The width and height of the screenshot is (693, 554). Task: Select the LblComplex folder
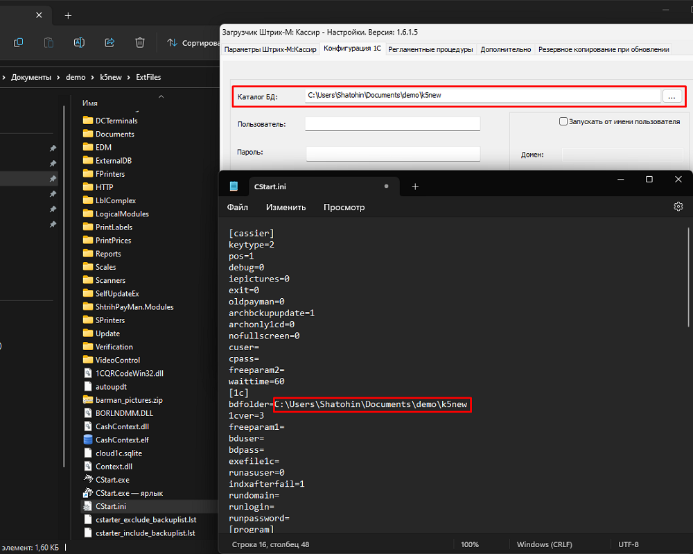coord(109,200)
